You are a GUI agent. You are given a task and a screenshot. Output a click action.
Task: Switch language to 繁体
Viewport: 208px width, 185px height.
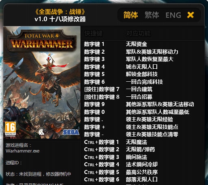(x=152, y=15)
